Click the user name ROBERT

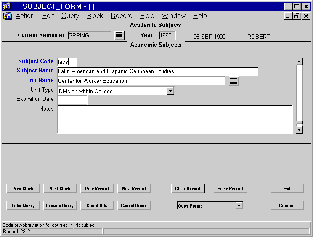pos(258,37)
